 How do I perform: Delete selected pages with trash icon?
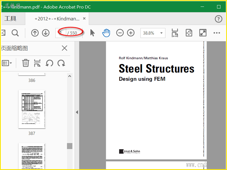point(26,63)
